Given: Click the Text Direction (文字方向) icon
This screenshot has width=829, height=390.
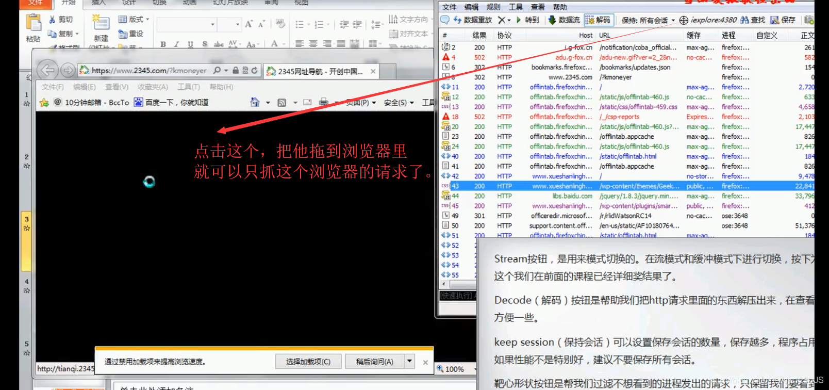Looking at the screenshot, I should pyautogui.click(x=393, y=20).
